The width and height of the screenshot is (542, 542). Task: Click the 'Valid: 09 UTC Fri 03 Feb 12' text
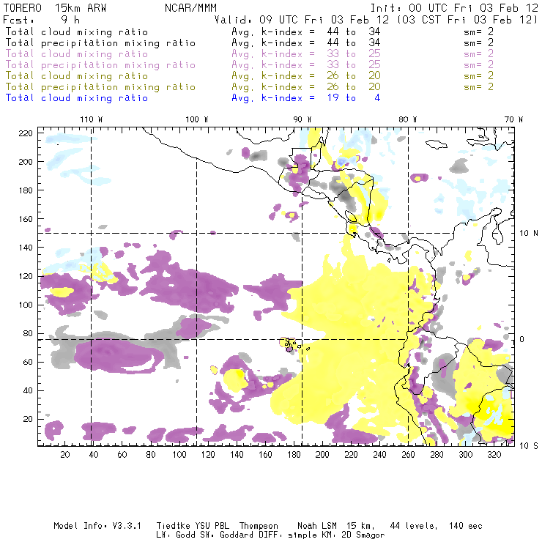tap(302, 20)
